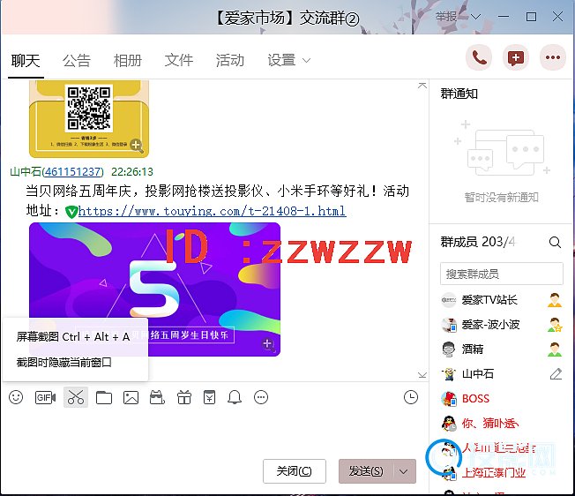Click the green safe-link shield icon
Viewport: 575px width, 496px height.
tap(71, 212)
